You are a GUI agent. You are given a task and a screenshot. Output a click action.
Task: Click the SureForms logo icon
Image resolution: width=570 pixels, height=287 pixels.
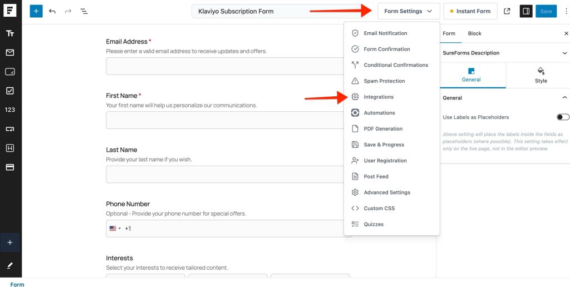10,11
